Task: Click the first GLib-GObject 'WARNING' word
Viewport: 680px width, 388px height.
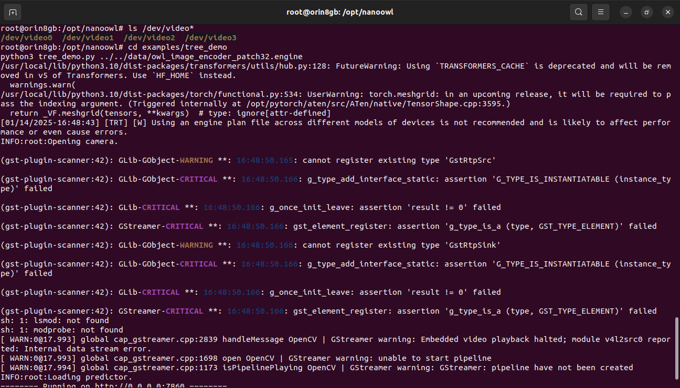Action: point(196,160)
